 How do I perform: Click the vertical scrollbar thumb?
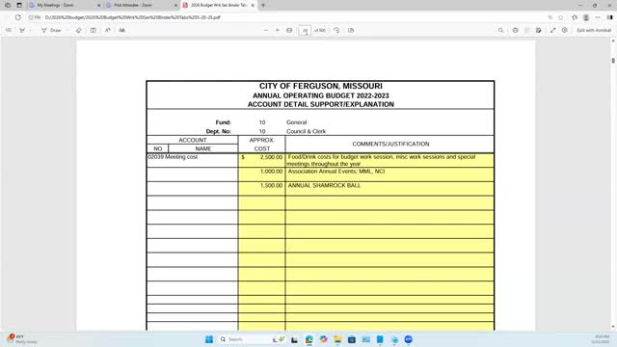tap(613, 60)
